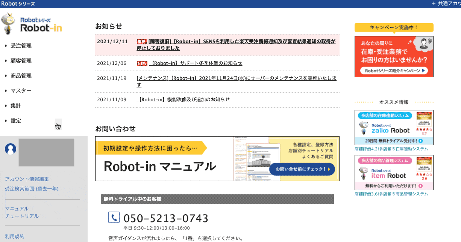Image resolution: width=461 pixels, height=242 pixels.
Task: Click the item Robot banner image
Action: [x=394, y=173]
